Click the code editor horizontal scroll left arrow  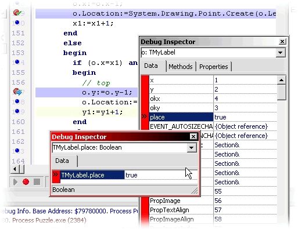[15, 169]
